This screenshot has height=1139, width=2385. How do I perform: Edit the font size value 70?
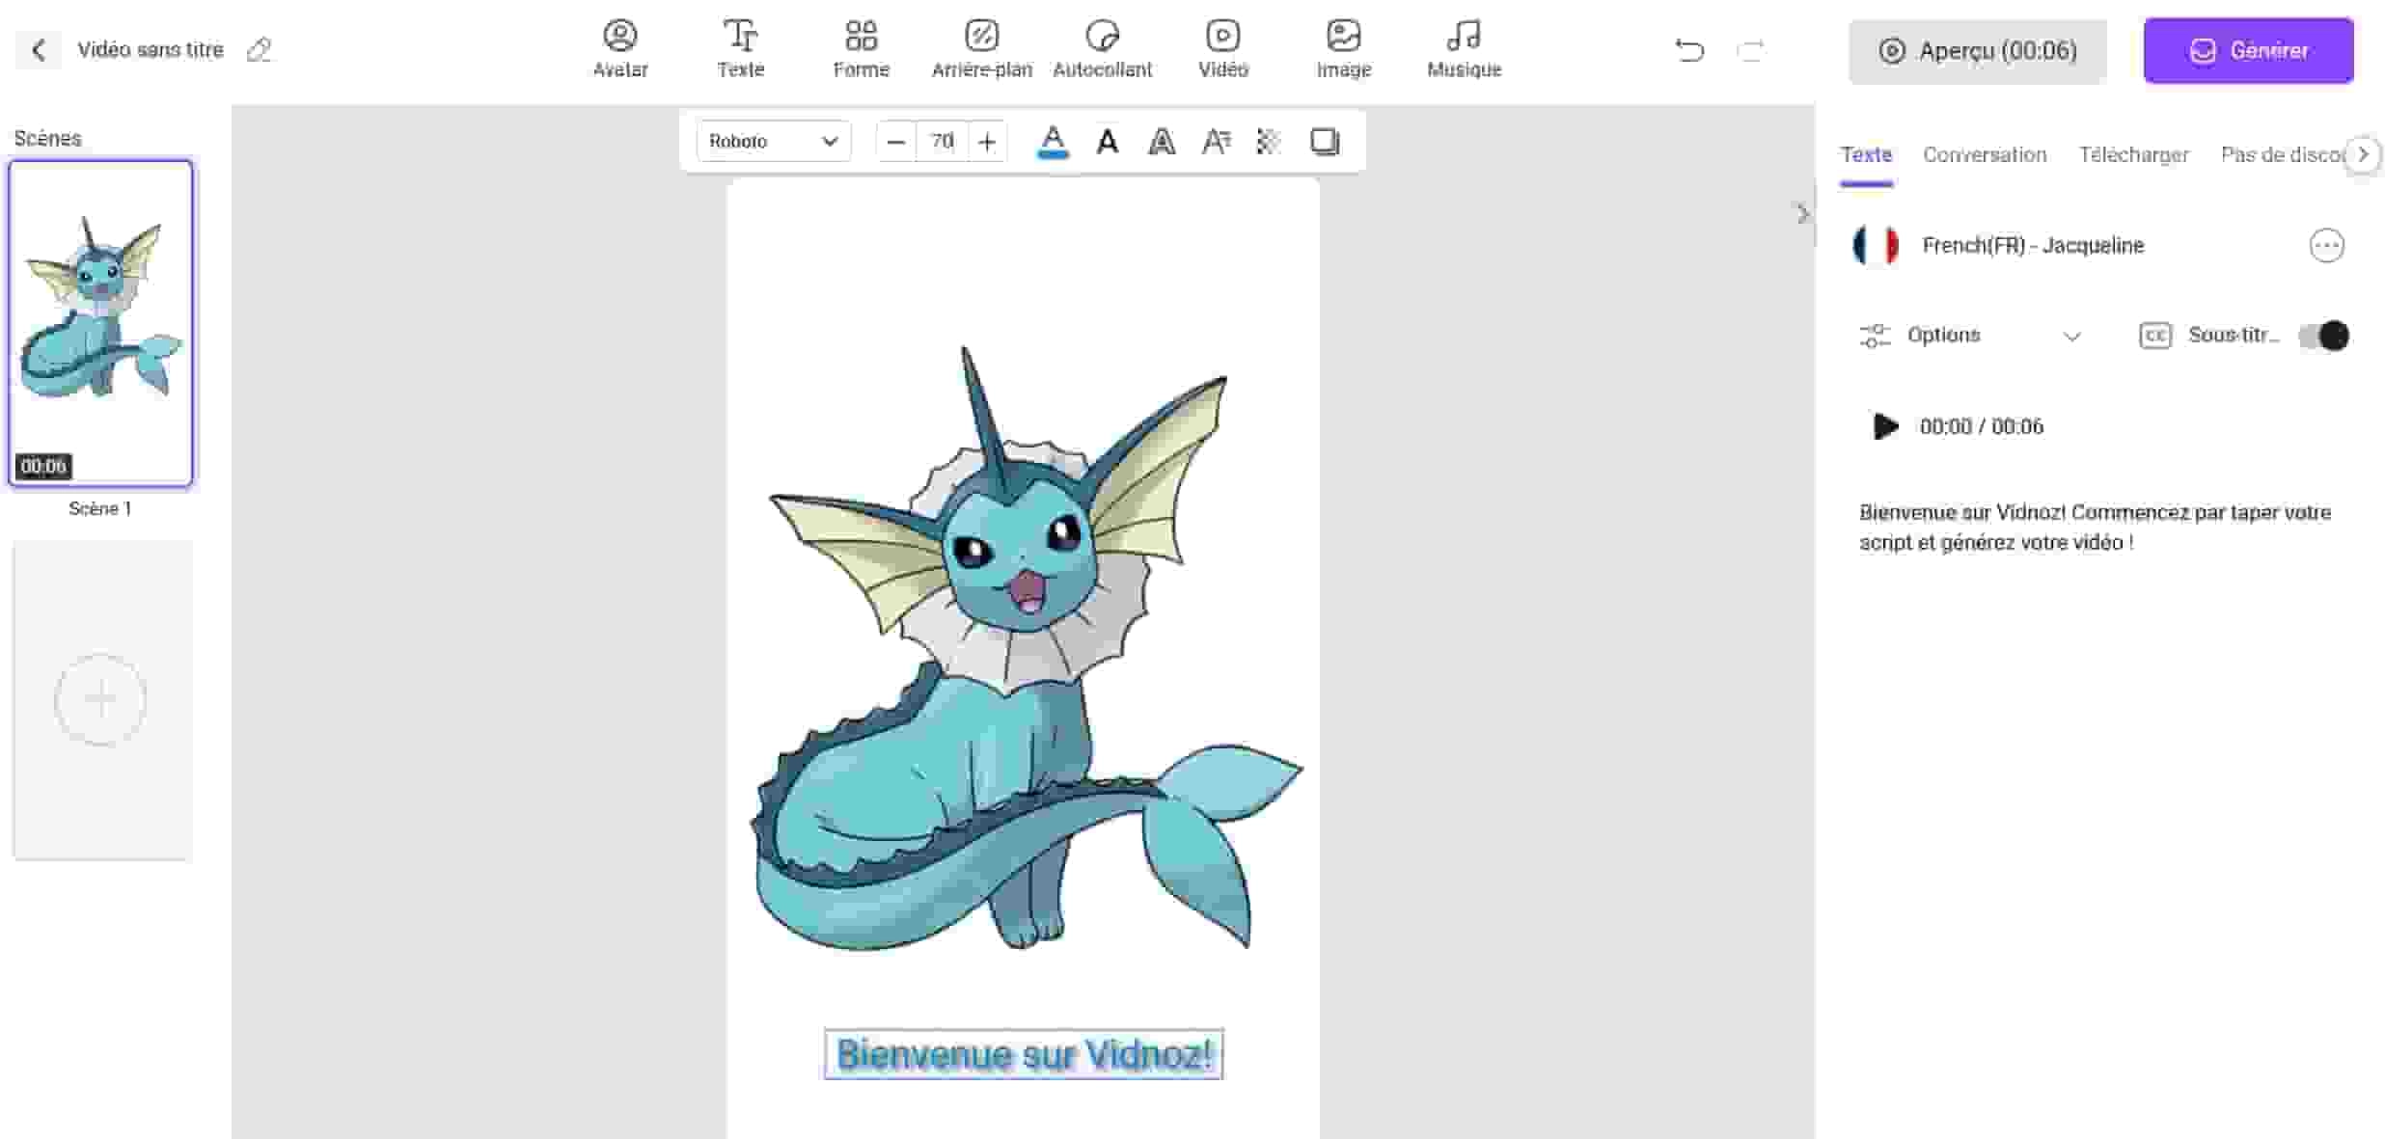[942, 142]
